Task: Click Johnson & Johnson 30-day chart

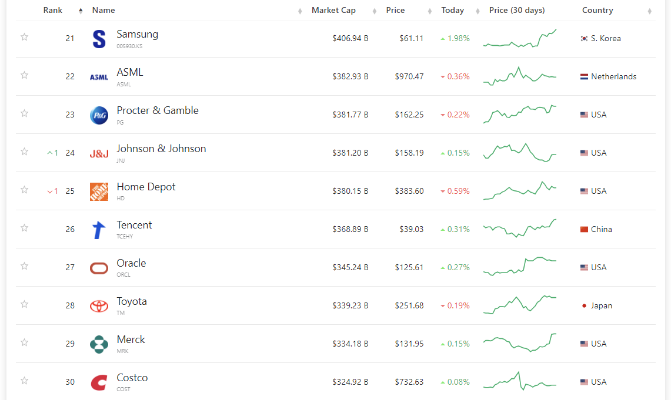Action: (x=520, y=153)
